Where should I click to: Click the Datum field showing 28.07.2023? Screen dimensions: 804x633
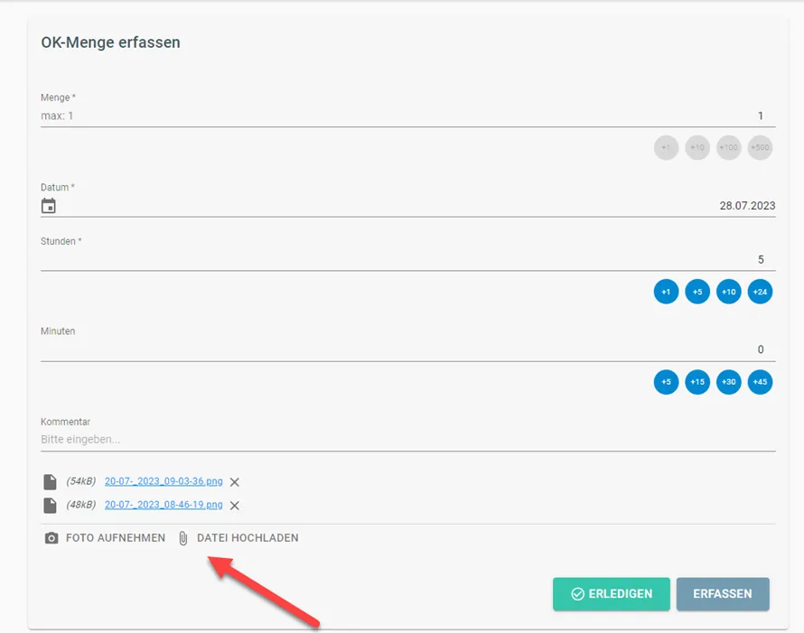click(408, 206)
